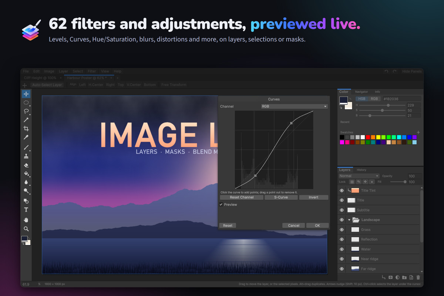Viewport: 444px width, 296px height.
Task: Delete layer with the trash icon
Action: coord(418,277)
